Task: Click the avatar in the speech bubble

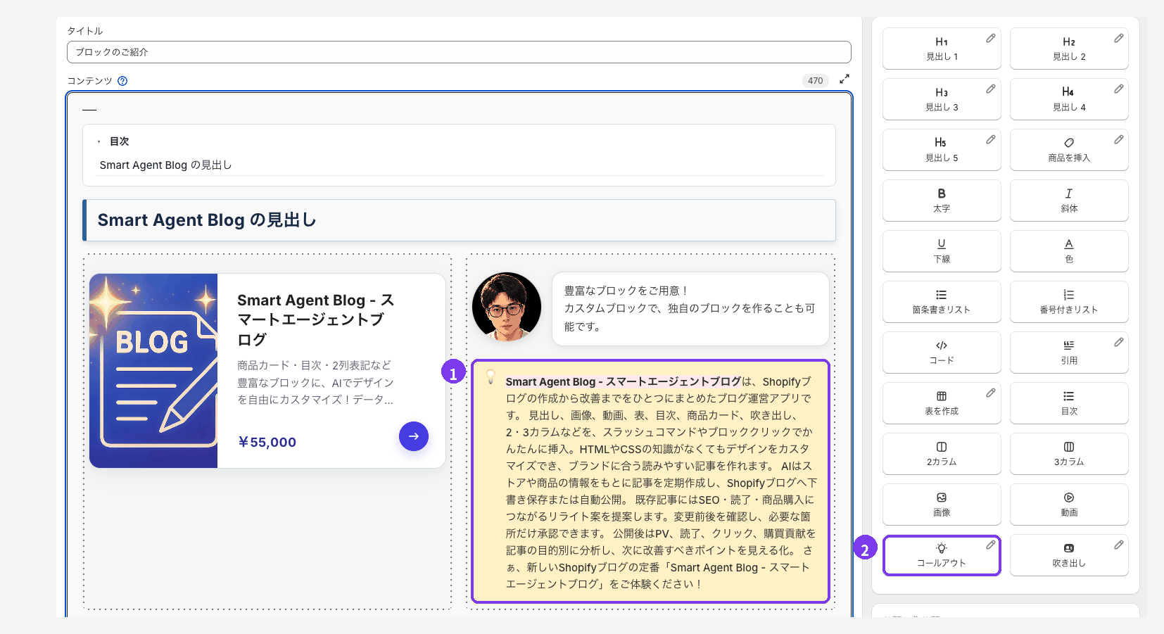Action: (x=507, y=307)
